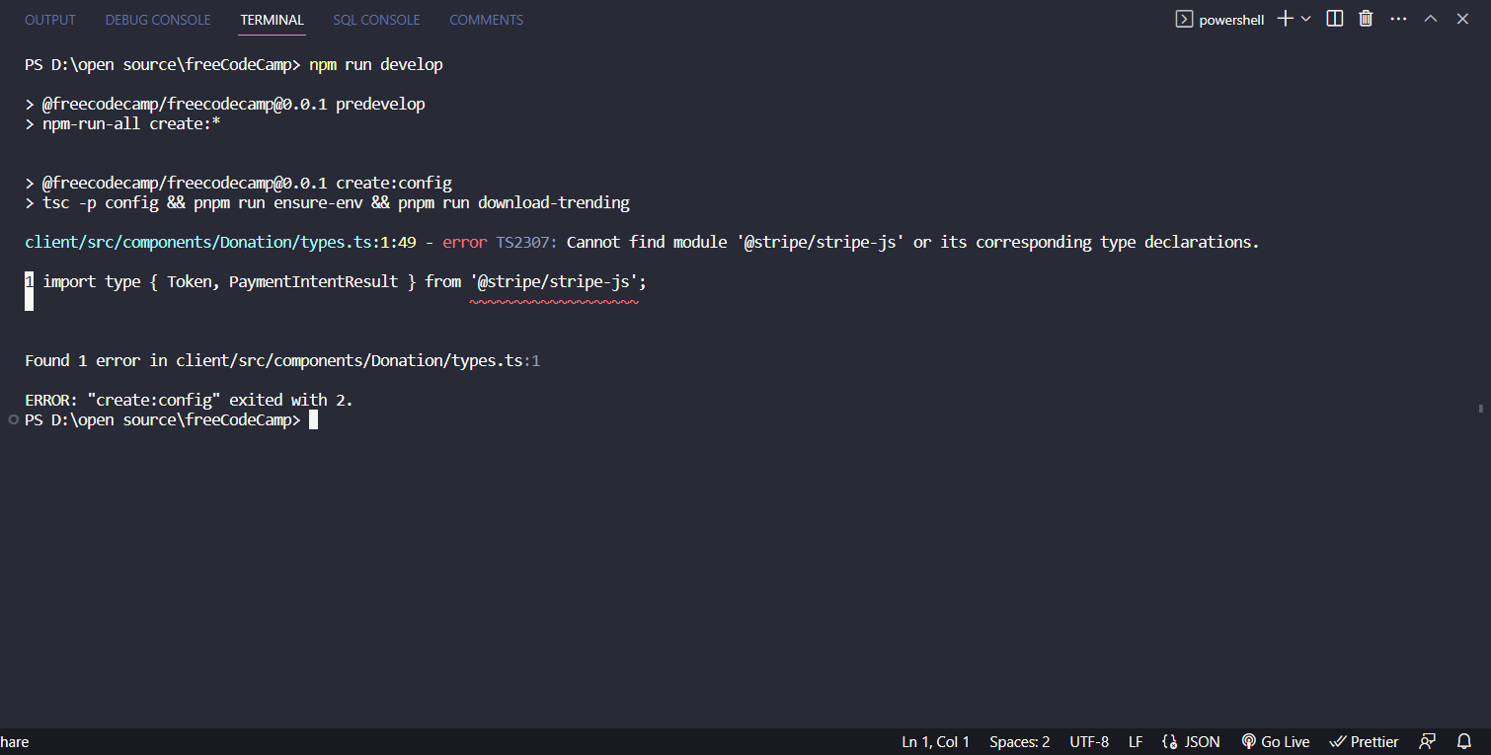Open notifications via the bell icon
The width and height of the screenshot is (1491, 755).
pyautogui.click(x=1464, y=741)
